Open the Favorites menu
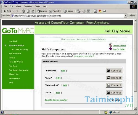138x115 pixels. [x=28, y=6]
